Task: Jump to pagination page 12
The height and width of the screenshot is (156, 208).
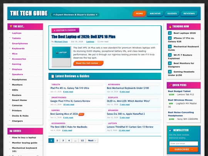Action: [82, 141]
